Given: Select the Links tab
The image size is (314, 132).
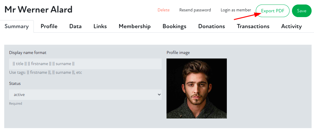Looking at the screenshot, I should click(100, 26).
